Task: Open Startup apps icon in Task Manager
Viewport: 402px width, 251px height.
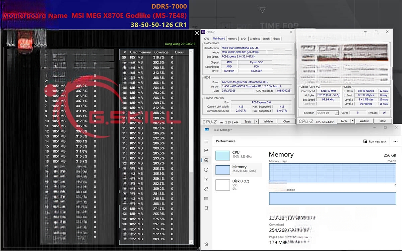Action: (206, 179)
